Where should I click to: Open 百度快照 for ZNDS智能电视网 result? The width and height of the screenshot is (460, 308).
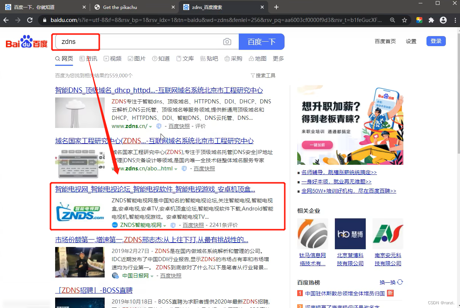click(193, 225)
